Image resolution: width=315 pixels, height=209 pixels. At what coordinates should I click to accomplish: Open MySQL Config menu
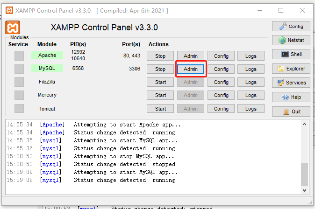pos(221,69)
